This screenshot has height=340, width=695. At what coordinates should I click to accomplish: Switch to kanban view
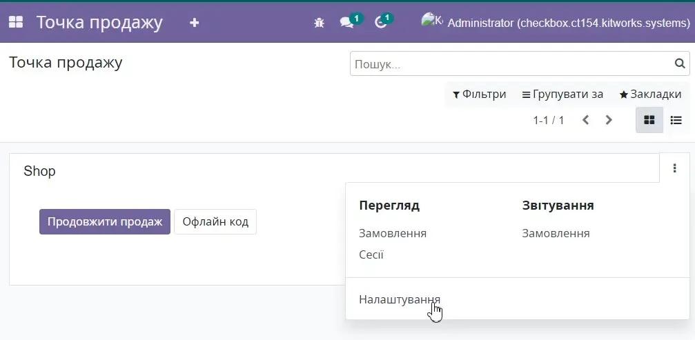click(649, 120)
